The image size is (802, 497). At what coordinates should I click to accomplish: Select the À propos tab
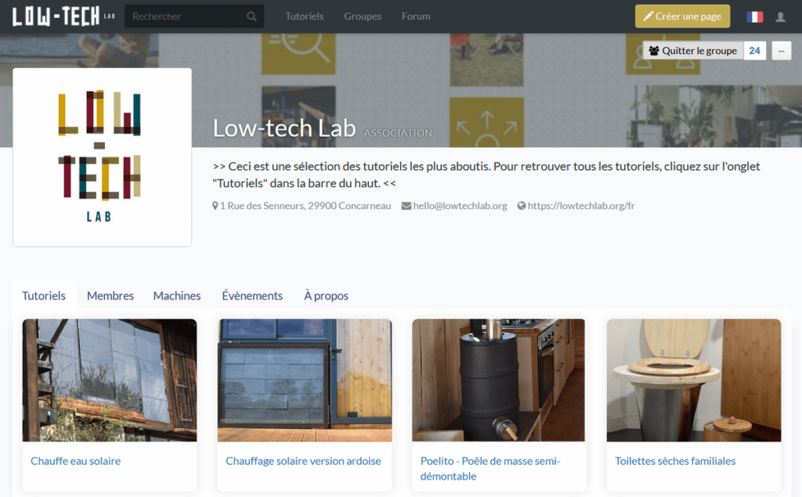[326, 296]
